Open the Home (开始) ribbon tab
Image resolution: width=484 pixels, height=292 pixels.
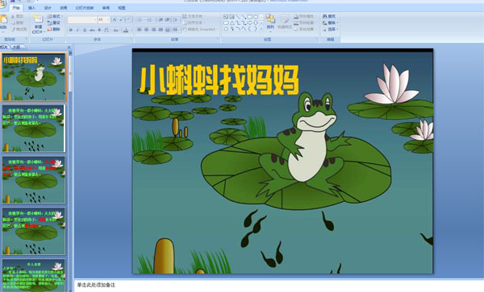16,8
